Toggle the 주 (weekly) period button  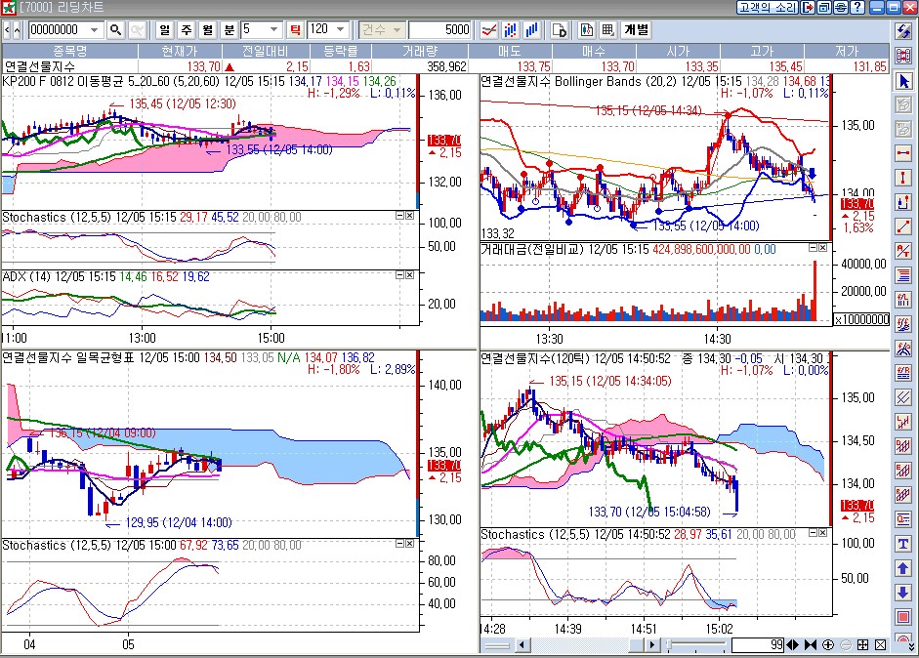pos(185,29)
